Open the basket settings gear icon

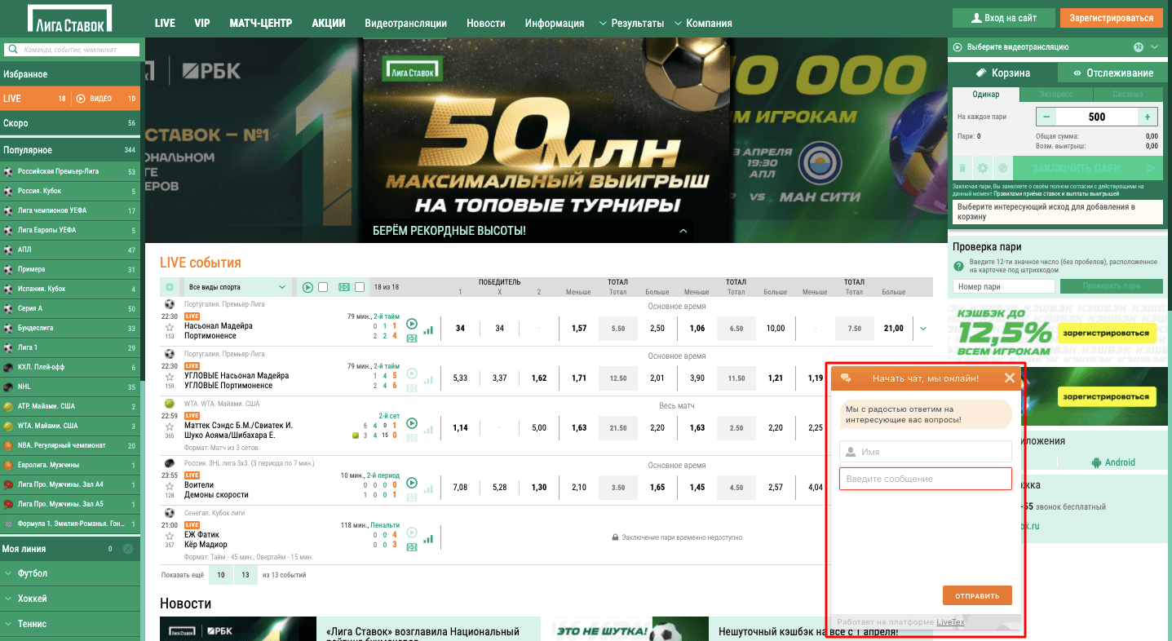(x=982, y=168)
